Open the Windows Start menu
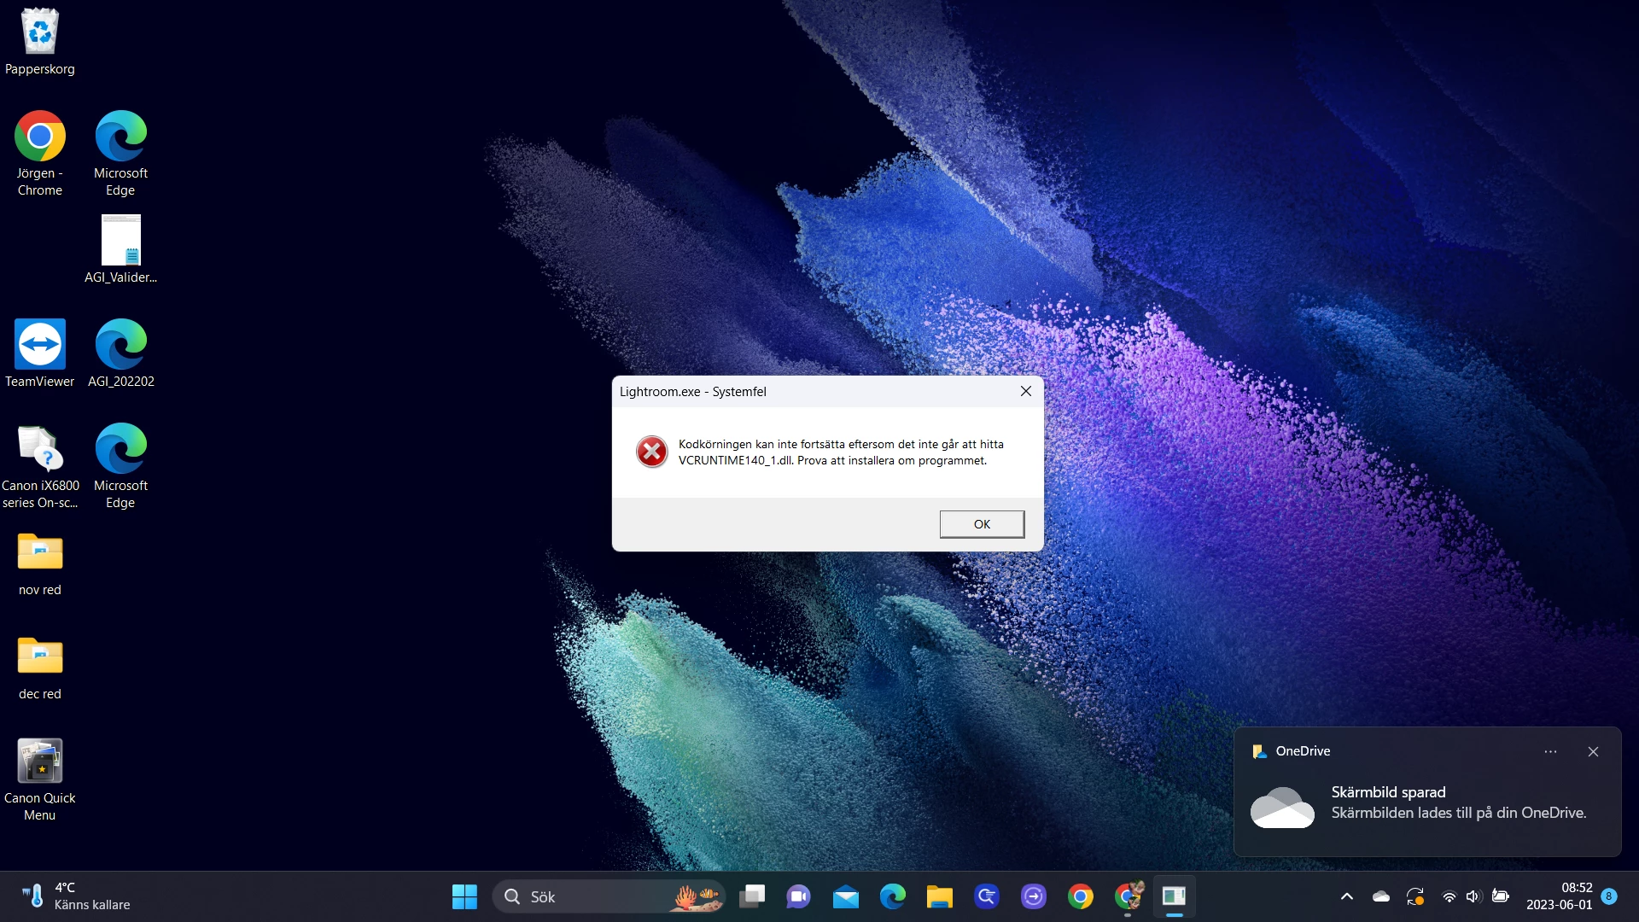 click(464, 896)
